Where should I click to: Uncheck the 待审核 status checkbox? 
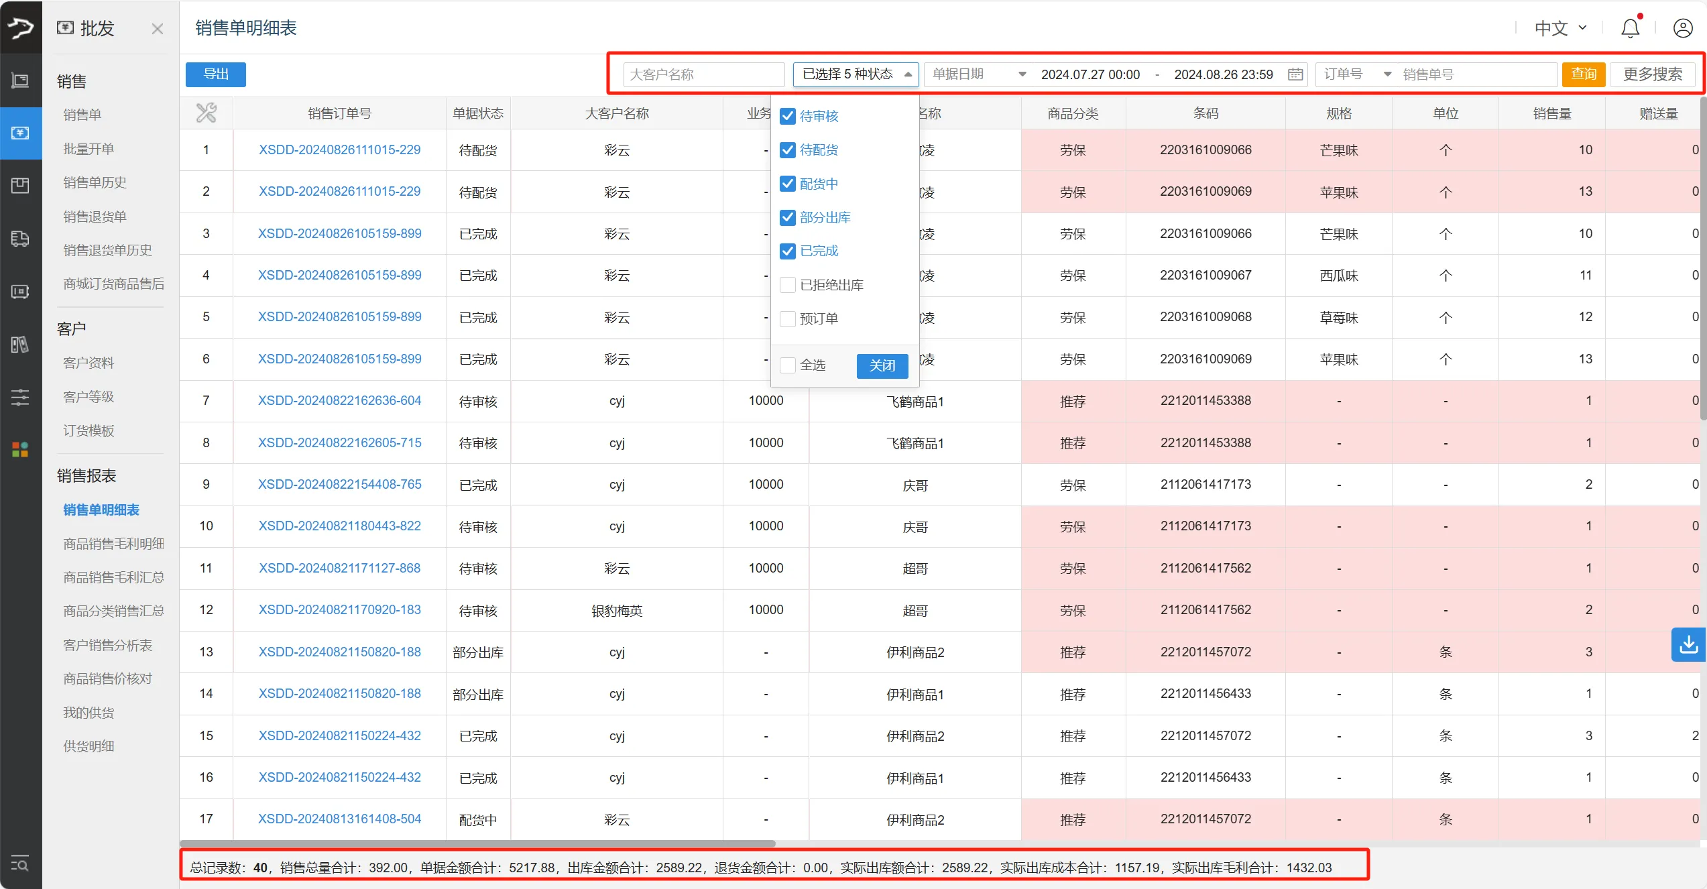788,116
